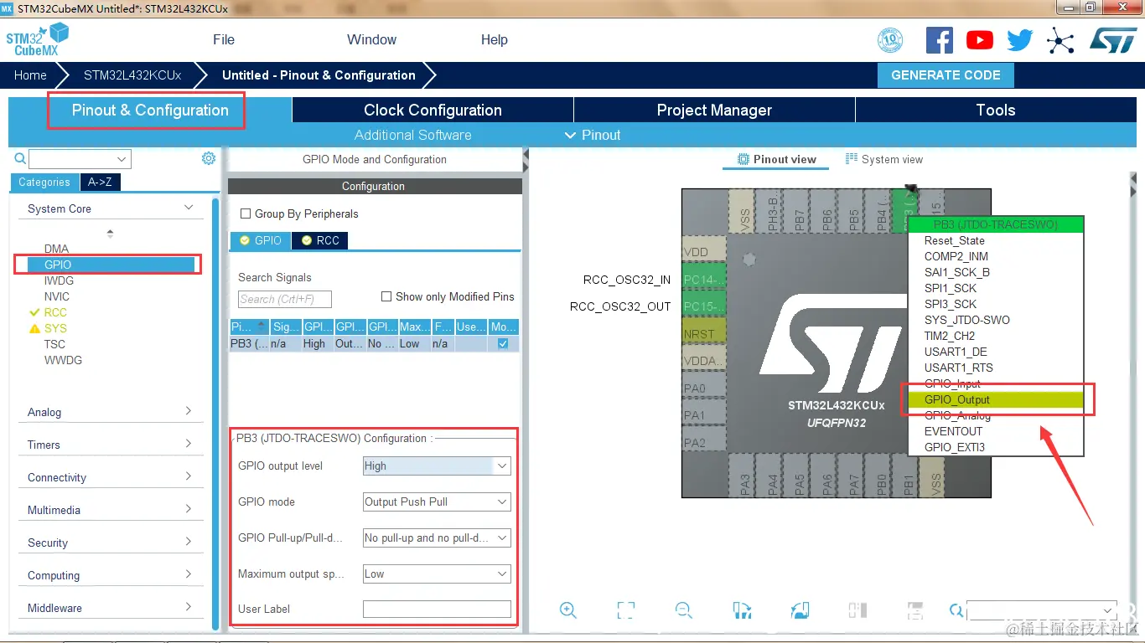Viewport: 1145px width, 643px height.
Task: Switch to the Tools tab
Action: pos(996,110)
